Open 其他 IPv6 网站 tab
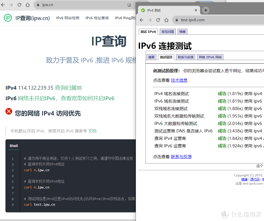The height and width of the screenshot is (221, 264). [x=210, y=57]
